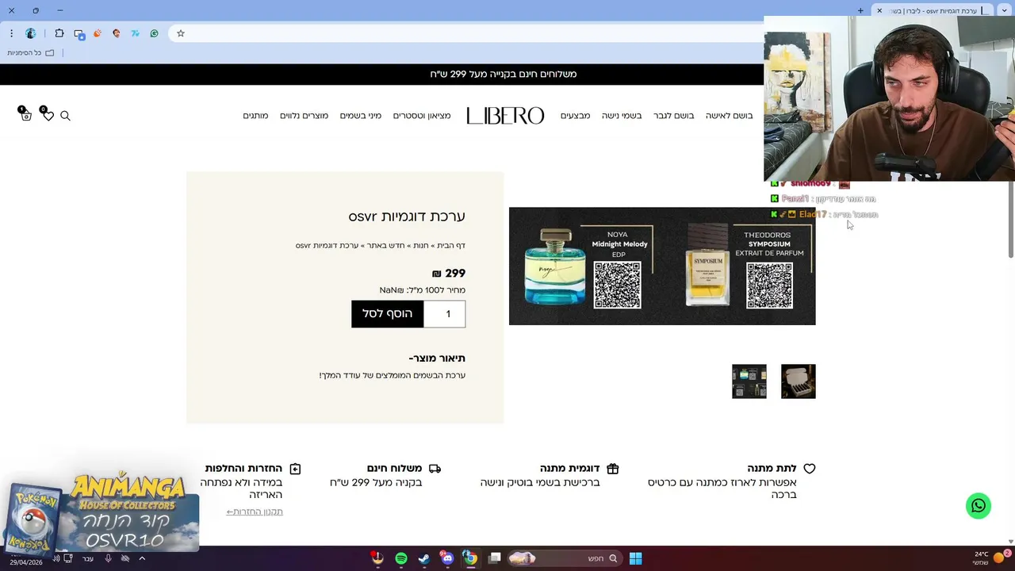This screenshot has width=1015, height=571.
Task: Open the מיני בשמים menu
Action: (361, 116)
